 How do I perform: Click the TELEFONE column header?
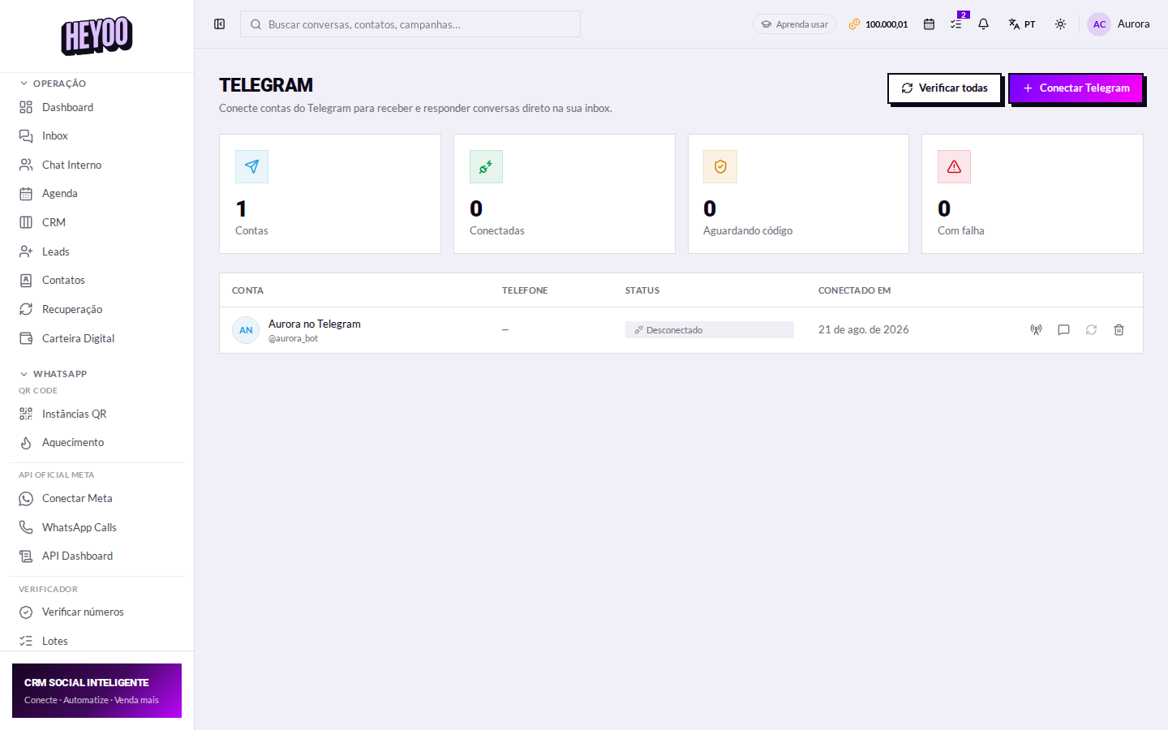(x=525, y=290)
